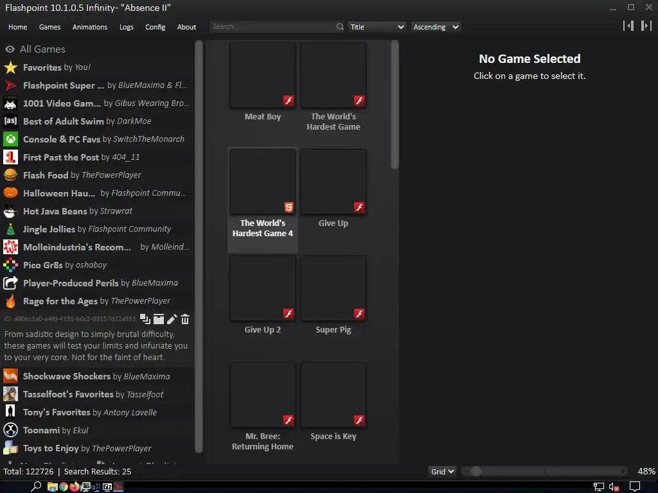Click the game grid vertical scrollbar
This screenshot has height=493, width=658.
click(x=395, y=105)
